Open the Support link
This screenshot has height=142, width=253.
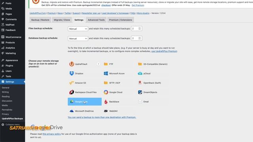(x=76, y=13)
